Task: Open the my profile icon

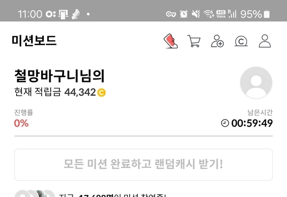Action: pos(265,41)
